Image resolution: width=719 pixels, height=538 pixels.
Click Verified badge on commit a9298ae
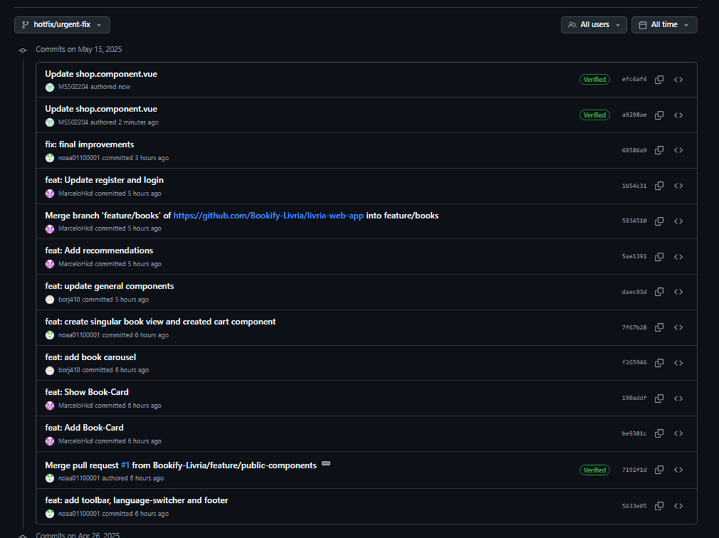click(x=595, y=115)
